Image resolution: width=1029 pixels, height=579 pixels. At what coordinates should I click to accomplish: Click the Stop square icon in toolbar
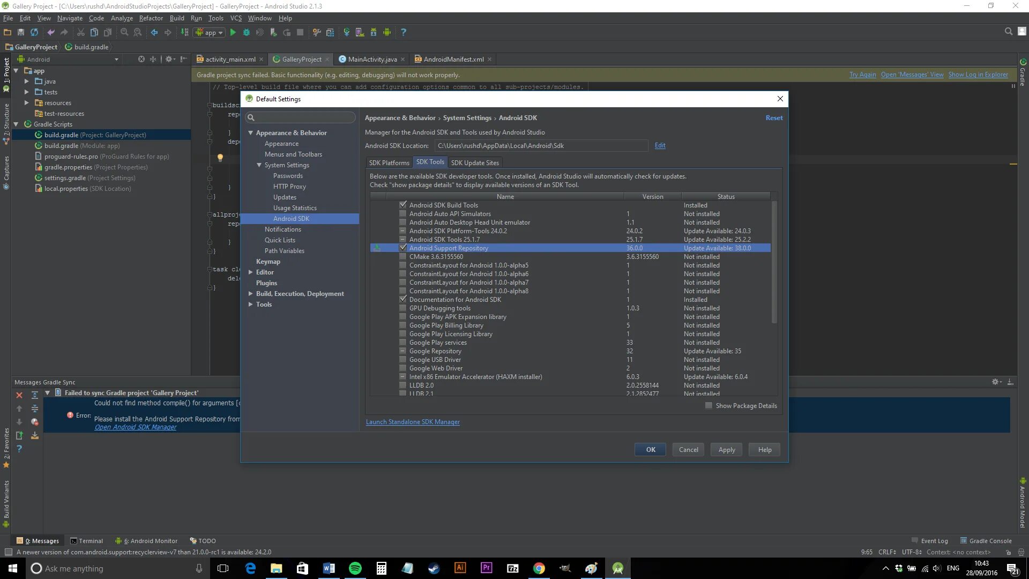pyautogui.click(x=300, y=32)
